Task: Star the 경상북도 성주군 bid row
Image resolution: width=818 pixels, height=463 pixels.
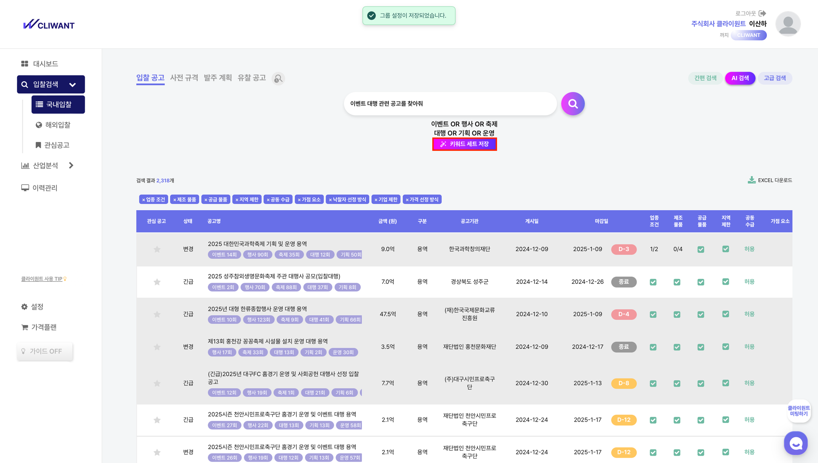Action: coord(157,282)
